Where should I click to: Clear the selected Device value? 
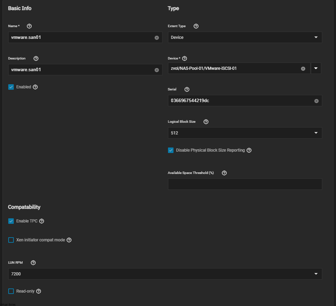pos(303,69)
